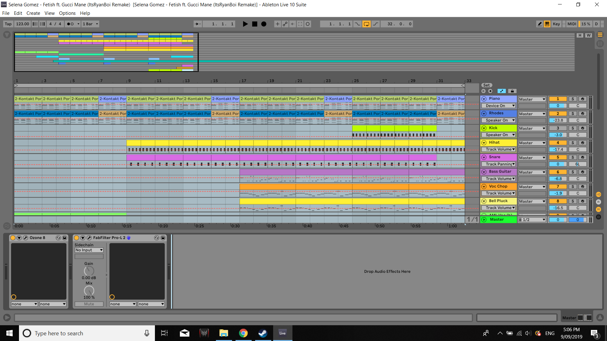607x341 pixels.
Task: Toggle Lock Envelopes padlock button
Action: (x=512, y=91)
